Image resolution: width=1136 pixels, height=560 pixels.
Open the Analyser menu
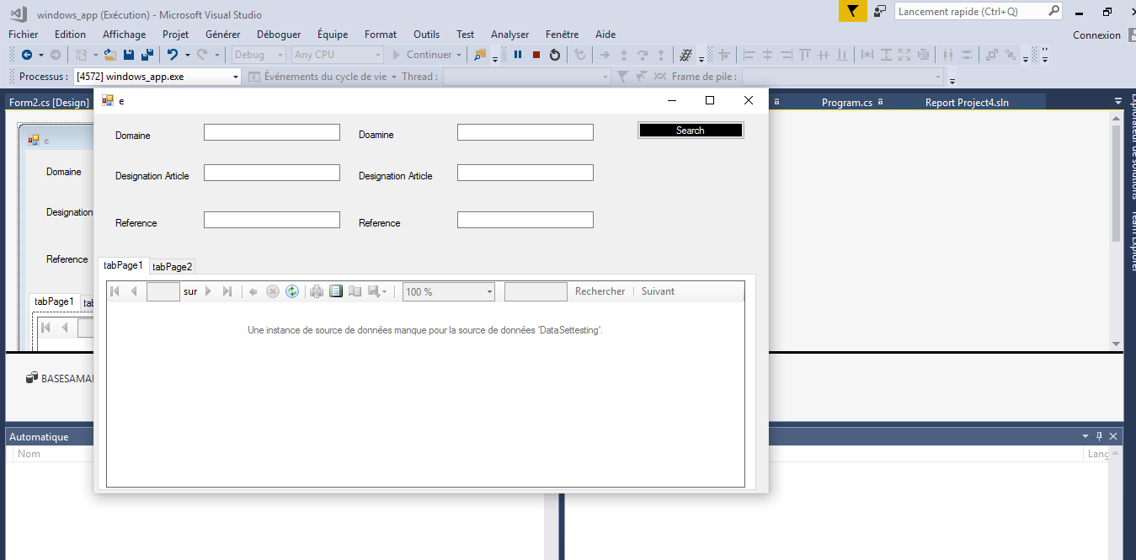coord(509,35)
